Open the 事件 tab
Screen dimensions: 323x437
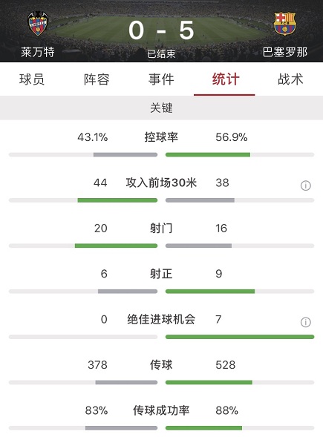pyautogui.click(x=161, y=79)
